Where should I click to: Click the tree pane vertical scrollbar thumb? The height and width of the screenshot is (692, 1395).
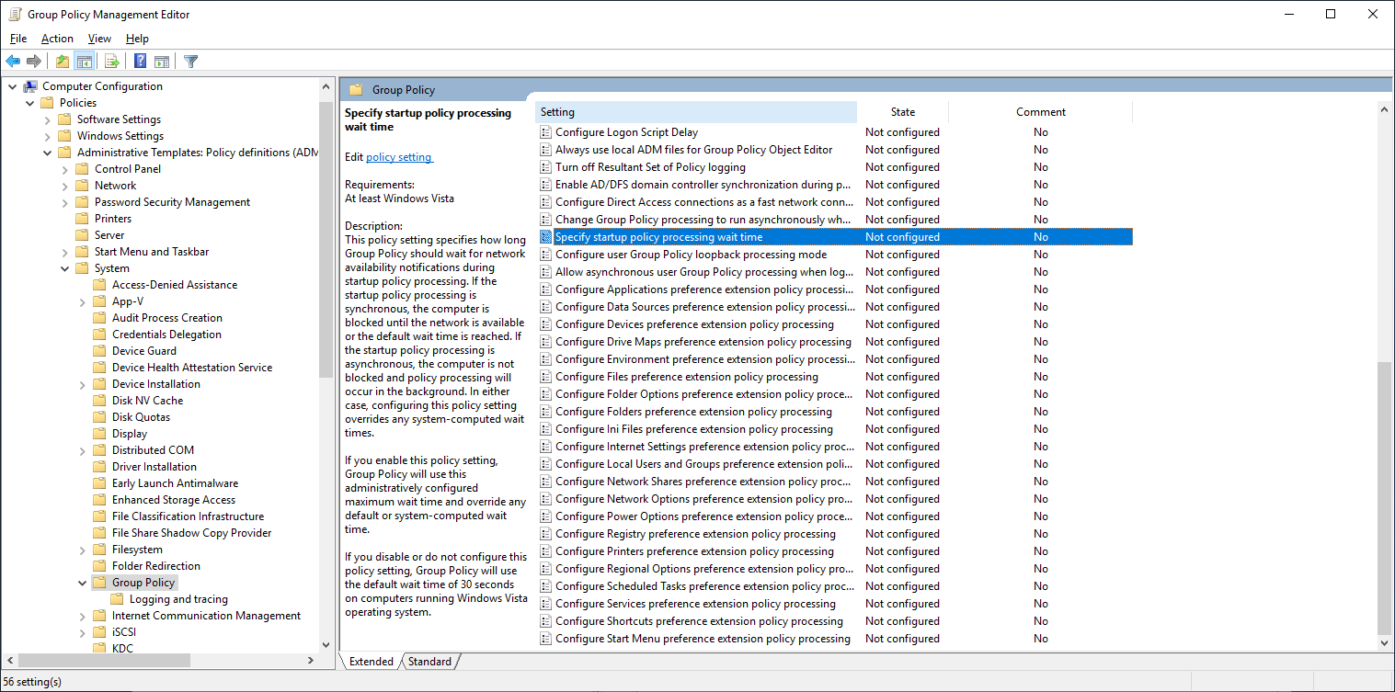click(326, 242)
